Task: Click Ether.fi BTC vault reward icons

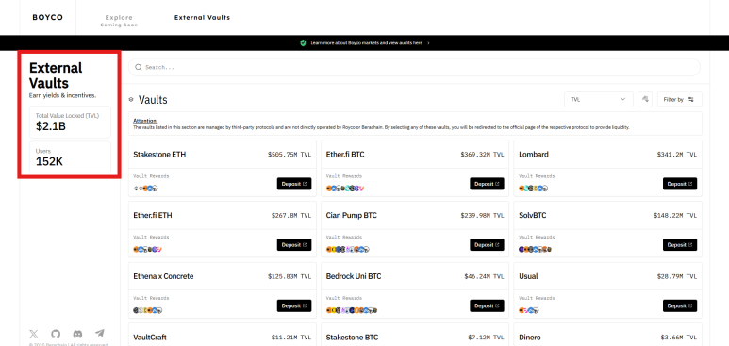Action: (x=345, y=189)
